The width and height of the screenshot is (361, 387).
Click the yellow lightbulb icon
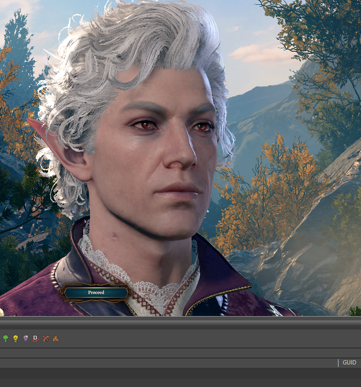tap(15, 339)
